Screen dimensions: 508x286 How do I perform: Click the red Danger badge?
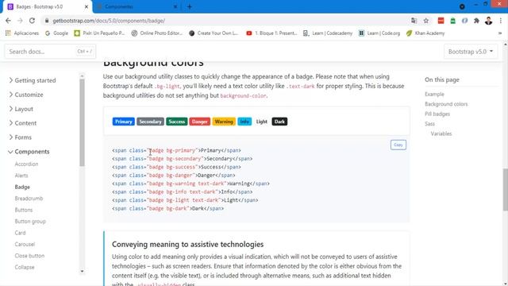tap(199, 122)
